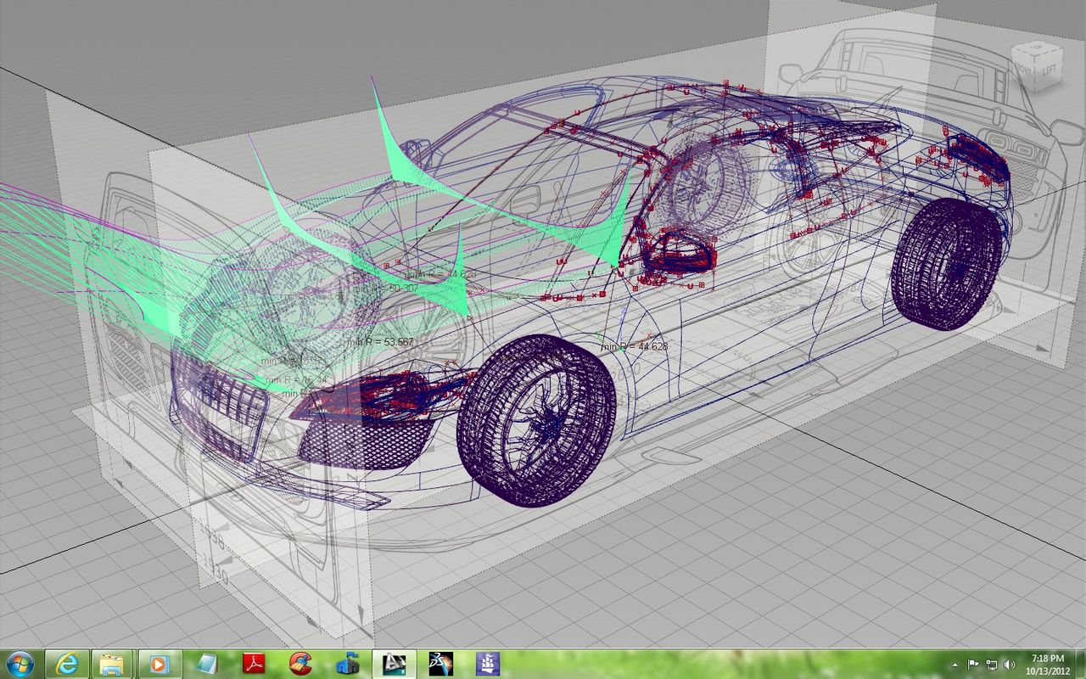Open the notepad icon in the taskbar
The image size is (1086, 679).
click(206, 663)
